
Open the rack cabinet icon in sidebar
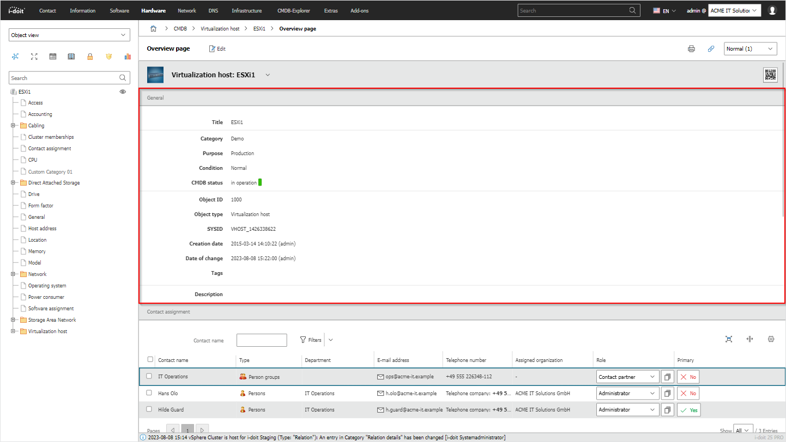(x=71, y=57)
